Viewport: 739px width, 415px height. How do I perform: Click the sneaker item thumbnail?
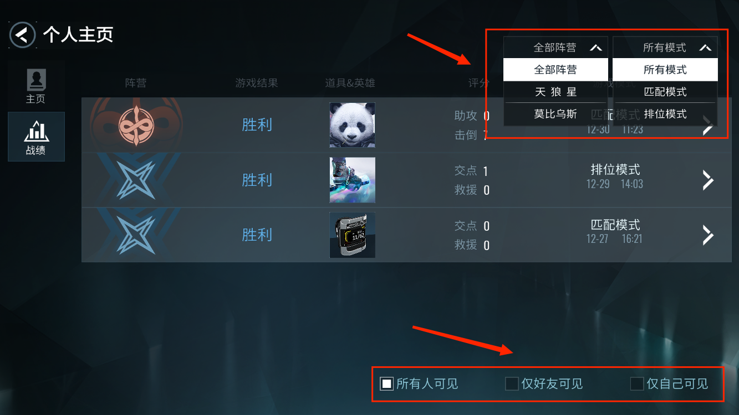coord(352,180)
